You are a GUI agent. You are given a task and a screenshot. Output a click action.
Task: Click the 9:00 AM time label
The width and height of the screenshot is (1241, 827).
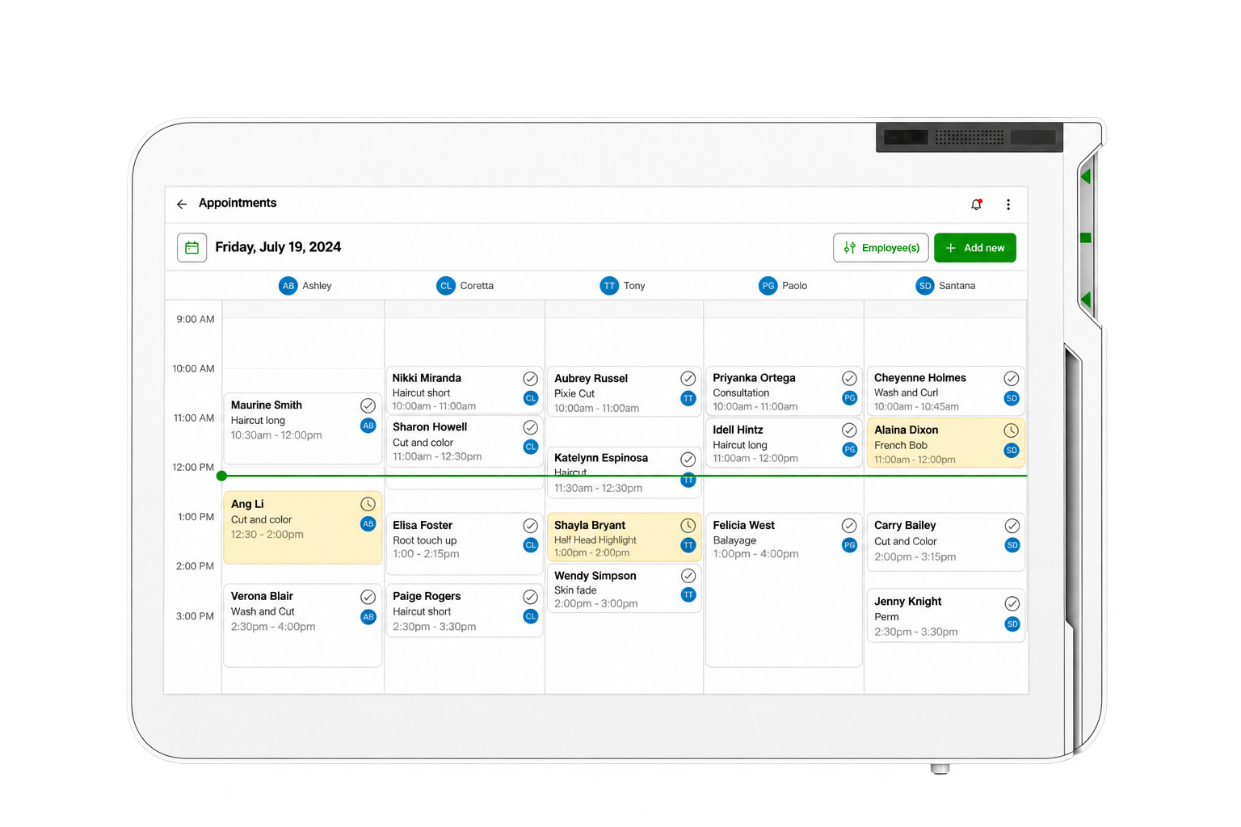pyautogui.click(x=196, y=319)
